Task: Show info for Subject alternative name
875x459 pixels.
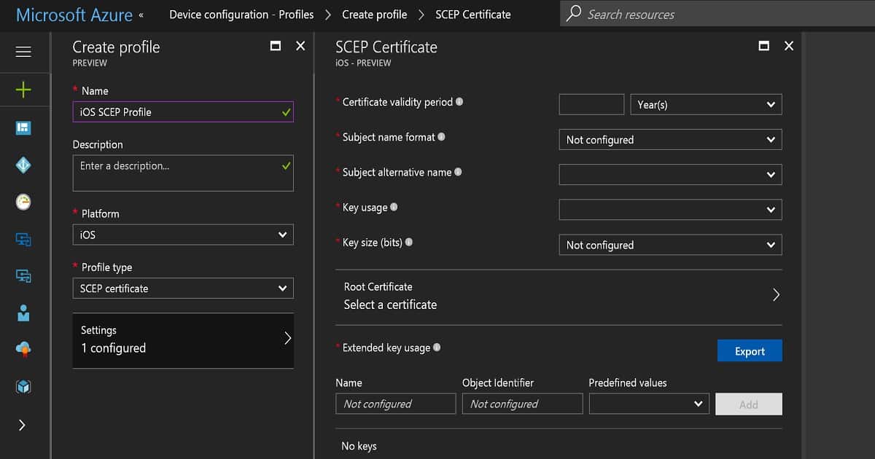Action: point(458,172)
